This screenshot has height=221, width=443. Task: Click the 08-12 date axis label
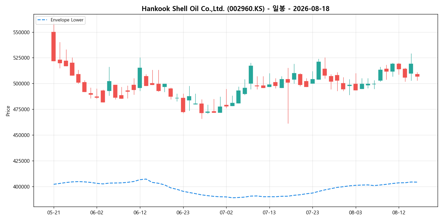(398, 213)
